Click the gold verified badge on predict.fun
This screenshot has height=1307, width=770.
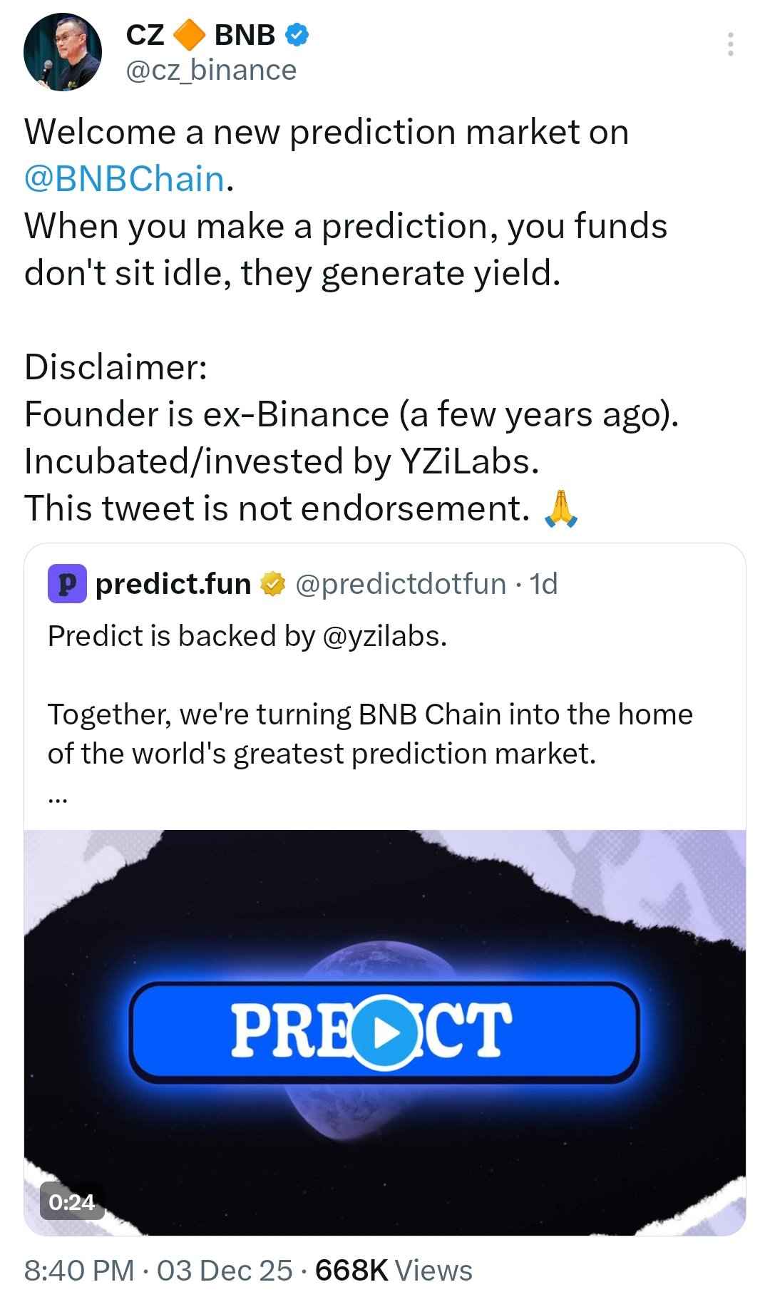tap(273, 584)
